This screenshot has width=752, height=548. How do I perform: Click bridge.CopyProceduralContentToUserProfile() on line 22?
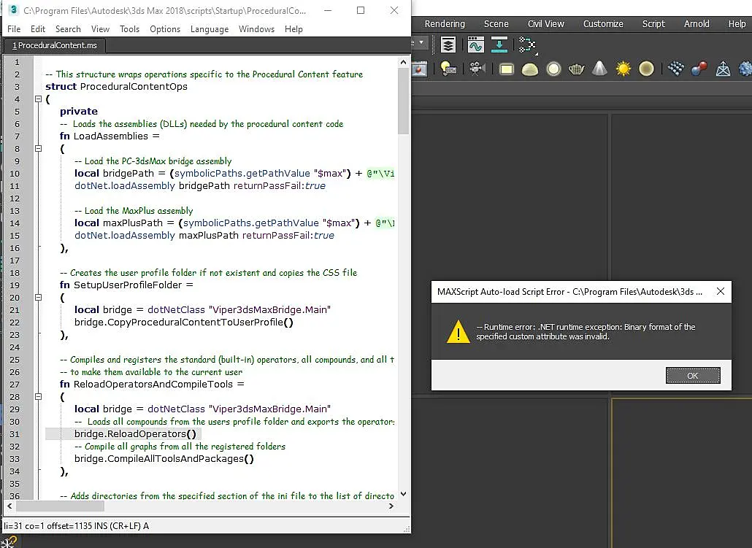pos(184,323)
